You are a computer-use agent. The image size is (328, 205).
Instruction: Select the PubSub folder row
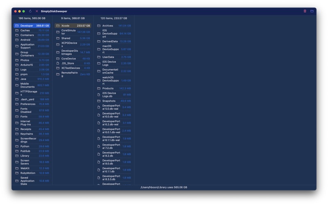point(32,151)
